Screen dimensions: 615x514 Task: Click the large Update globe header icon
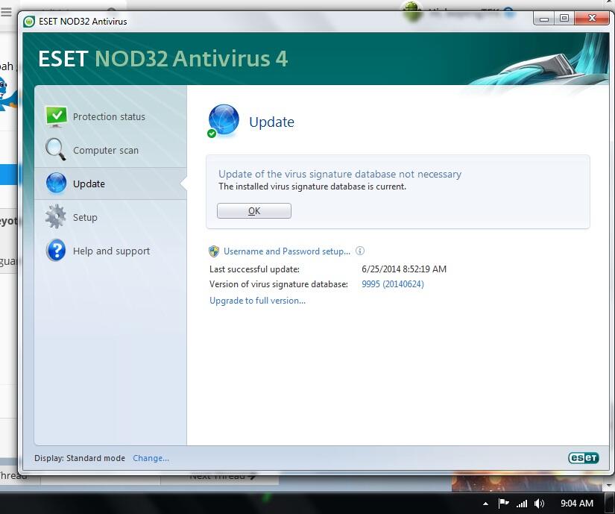(223, 121)
